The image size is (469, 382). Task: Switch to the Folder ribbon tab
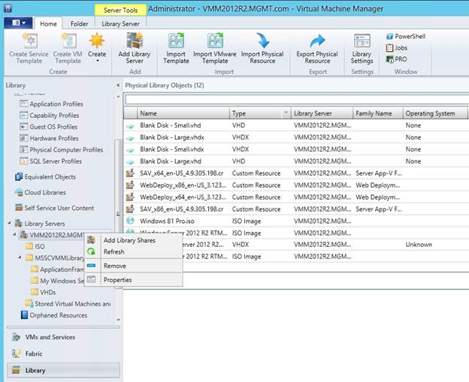click(x=79, y=23)
